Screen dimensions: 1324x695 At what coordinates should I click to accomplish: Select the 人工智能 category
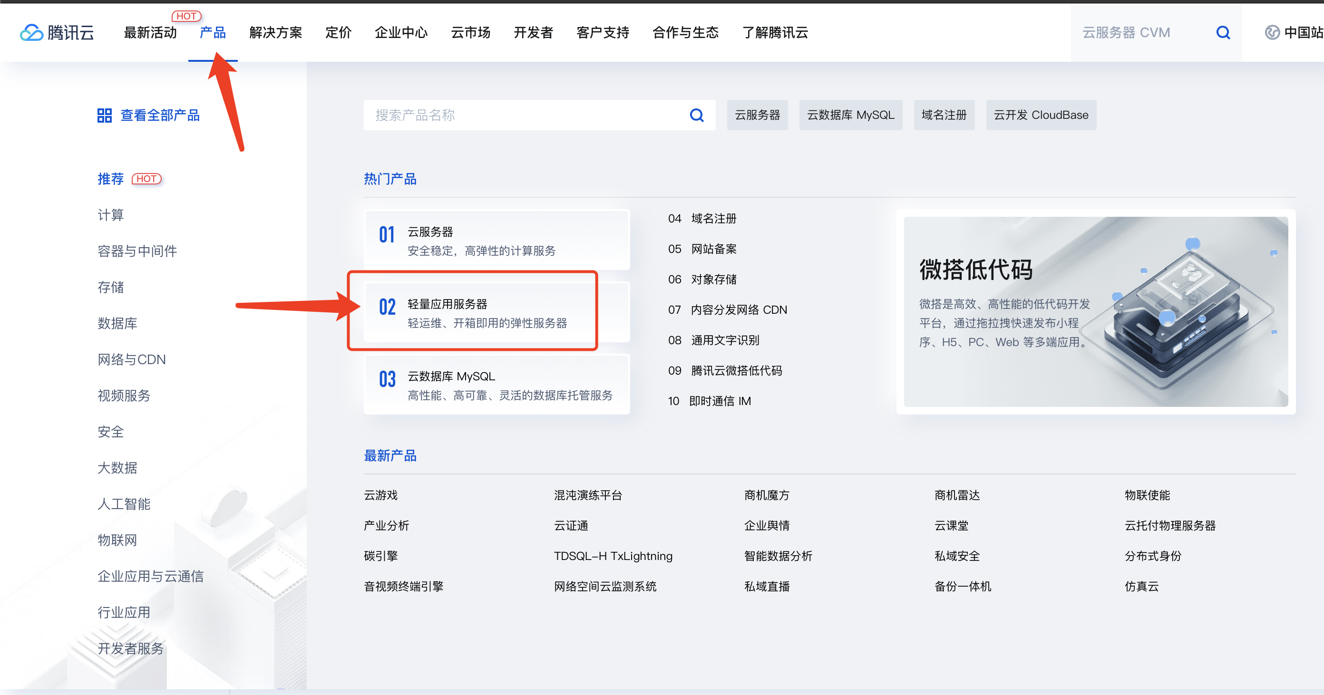[124, 504]
